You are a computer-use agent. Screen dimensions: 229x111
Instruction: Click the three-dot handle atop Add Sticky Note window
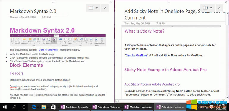[x=168, y=2]
